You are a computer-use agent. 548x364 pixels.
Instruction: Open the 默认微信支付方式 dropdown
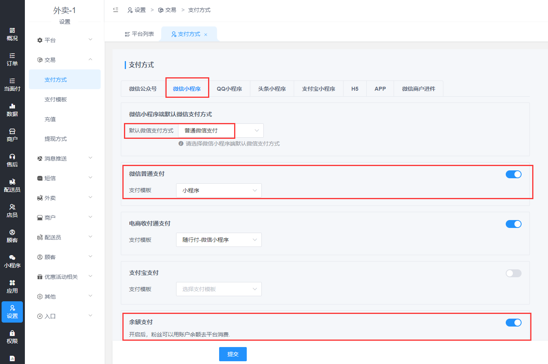pyautogui.click(x=221, y=131)
